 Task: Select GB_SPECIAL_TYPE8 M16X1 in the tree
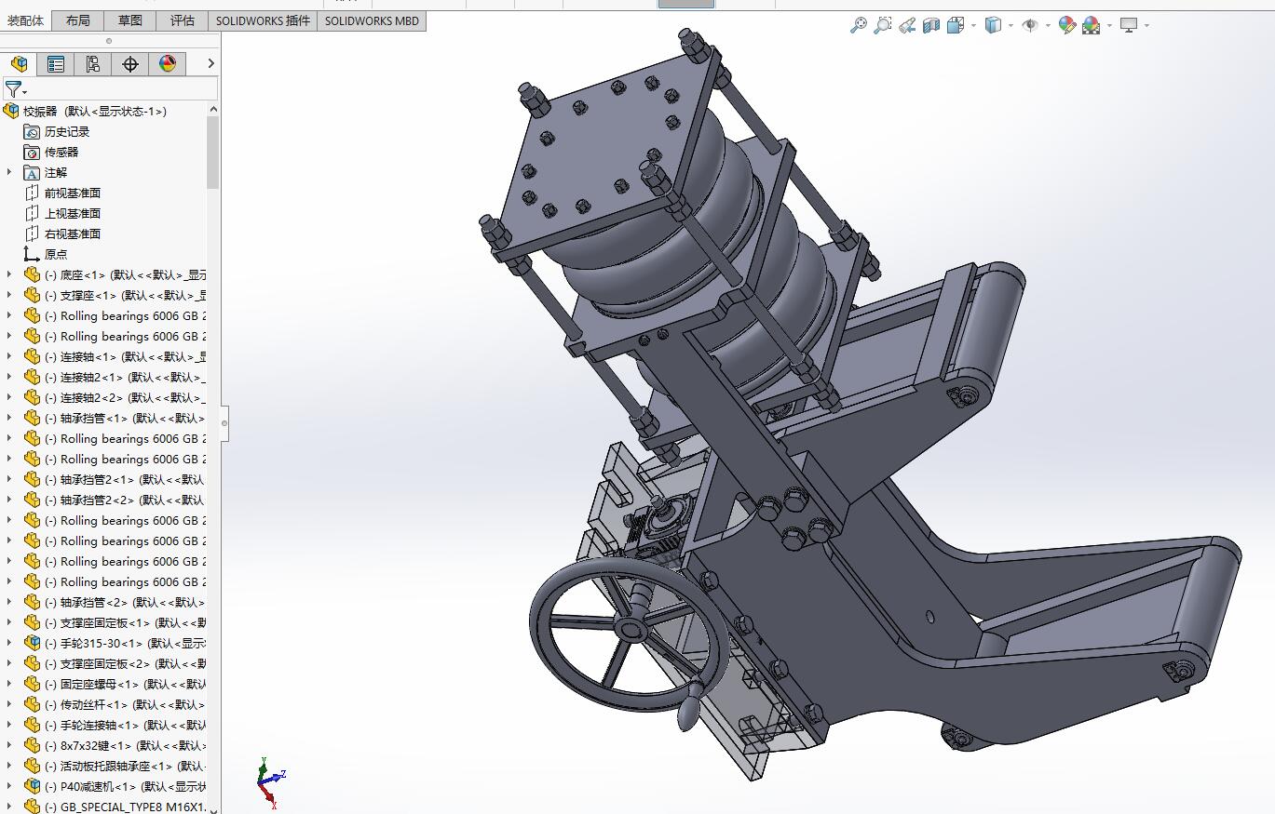(125, 807)
